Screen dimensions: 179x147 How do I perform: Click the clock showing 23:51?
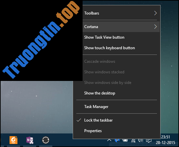(x=166, y=137)
